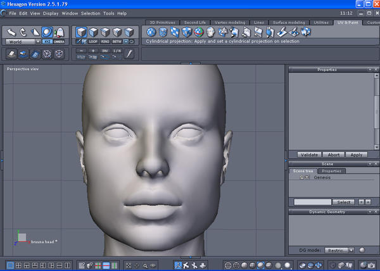
Task: Toggle the CAMERA axis mode
Action: pos(59,42)
